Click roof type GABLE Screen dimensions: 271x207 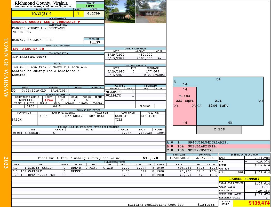pos(42,116)
